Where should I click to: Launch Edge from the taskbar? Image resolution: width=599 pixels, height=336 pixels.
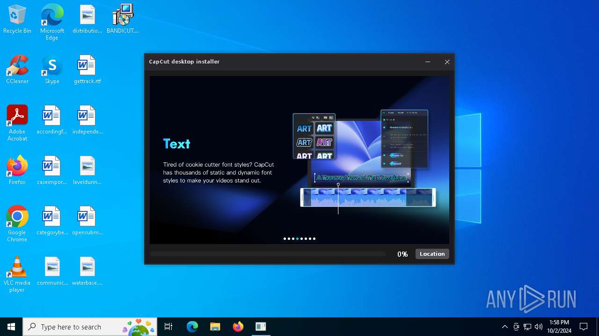tap(192, 327)
